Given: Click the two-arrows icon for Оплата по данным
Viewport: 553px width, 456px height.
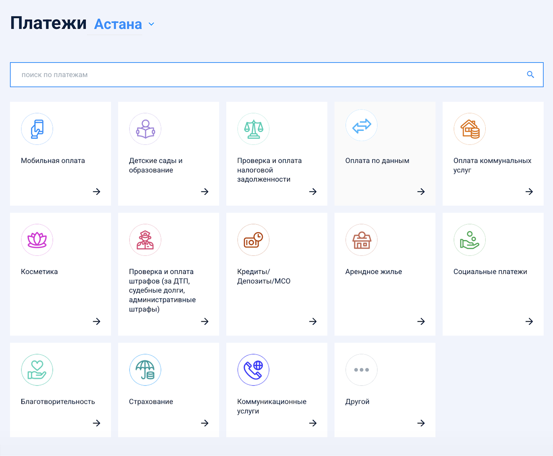Looking at the screenshot, I should pos(361,125).
